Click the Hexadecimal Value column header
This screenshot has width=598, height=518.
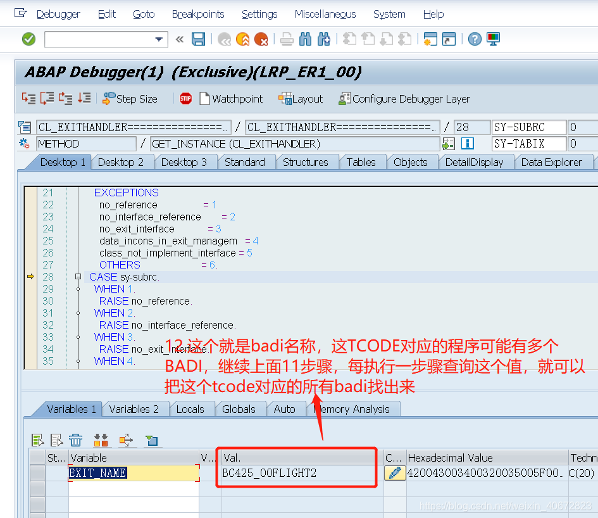487,458
